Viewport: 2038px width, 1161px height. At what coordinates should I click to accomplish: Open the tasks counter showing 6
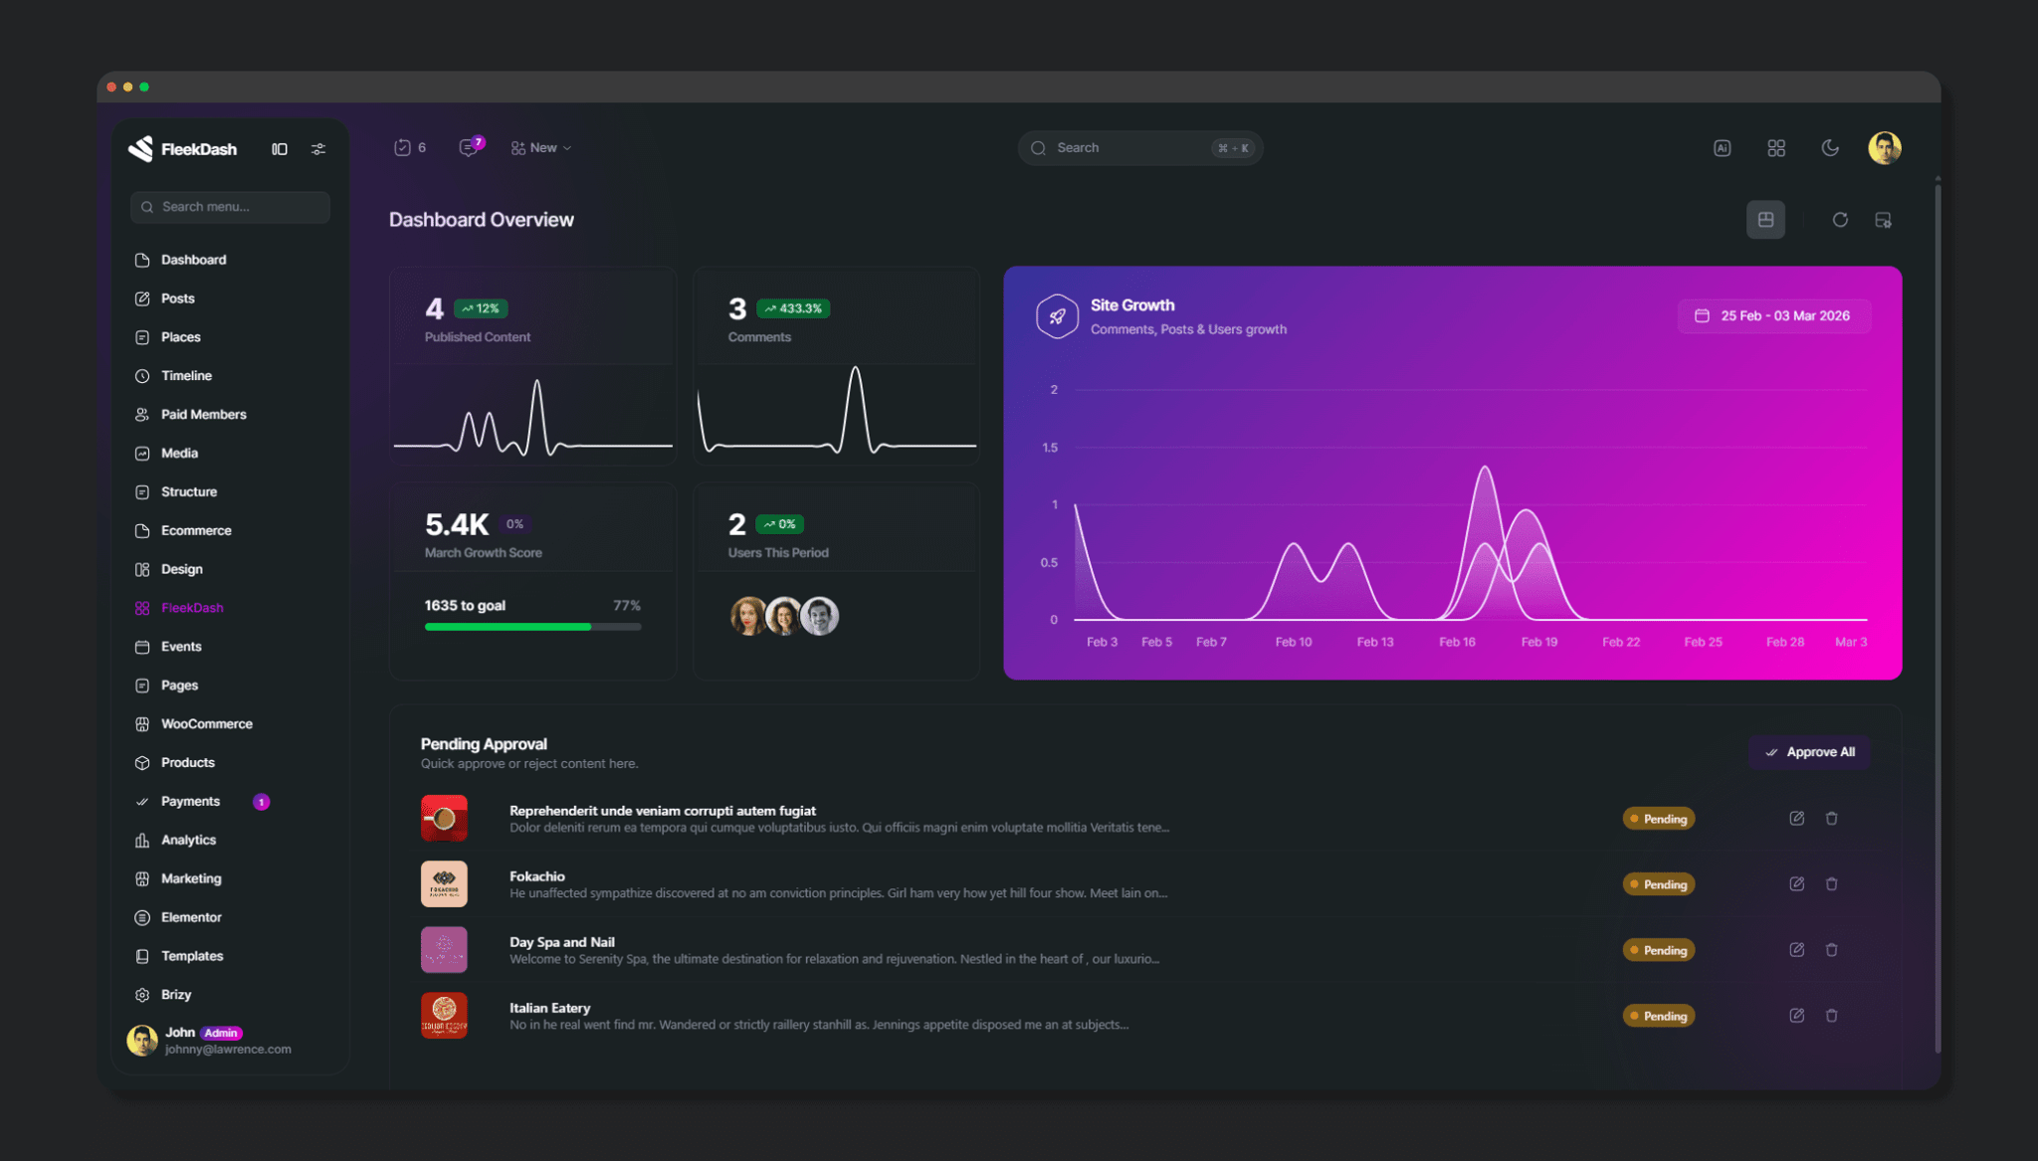click(x=410, y=147)
